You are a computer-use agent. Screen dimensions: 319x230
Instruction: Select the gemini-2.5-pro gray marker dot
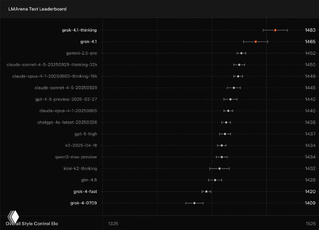tap(241, 53)
